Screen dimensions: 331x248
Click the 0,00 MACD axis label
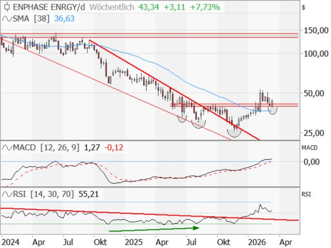pos(311,162)
